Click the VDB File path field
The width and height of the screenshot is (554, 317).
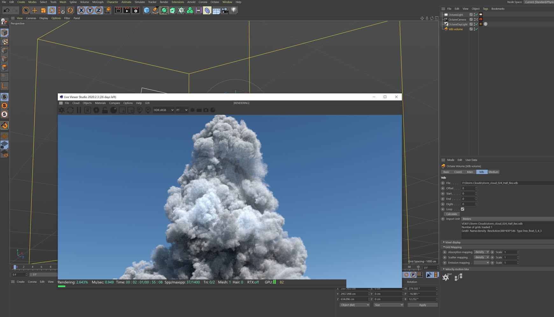tap(508, 183)
